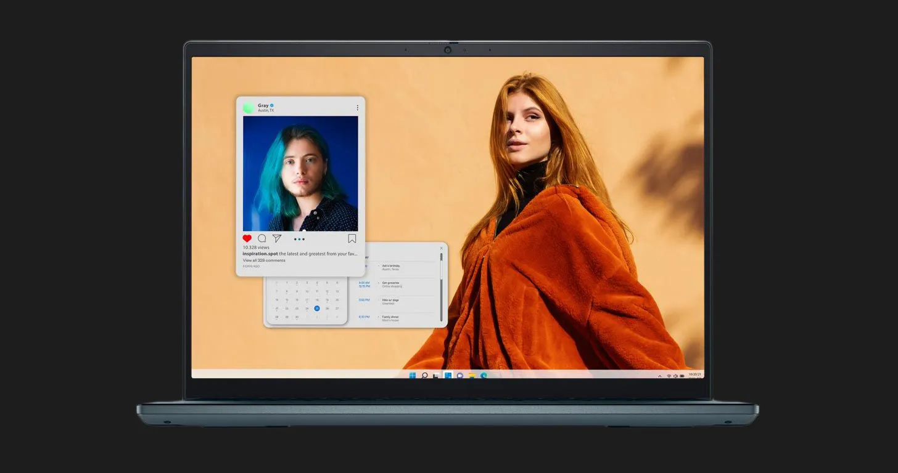
Task: Open comments via the speech bubble icon
Action: coord(262,238)
